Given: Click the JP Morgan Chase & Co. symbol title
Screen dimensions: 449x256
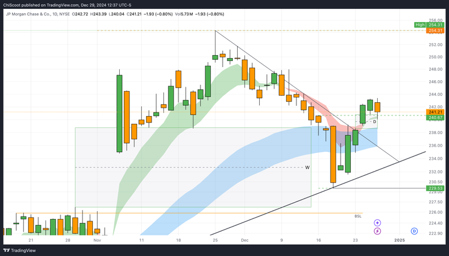Looking at the screenshot, I should (x=27, y=14).
